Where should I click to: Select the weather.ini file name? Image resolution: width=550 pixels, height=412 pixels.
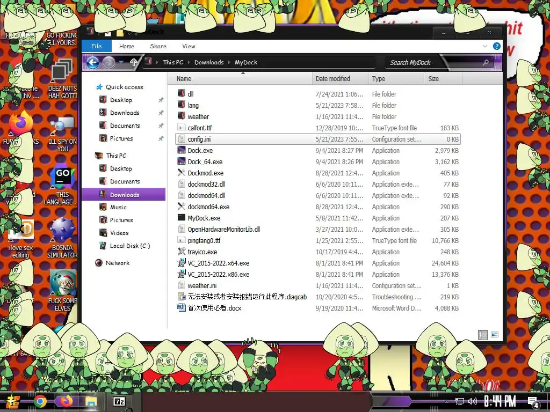coord(202,285)
